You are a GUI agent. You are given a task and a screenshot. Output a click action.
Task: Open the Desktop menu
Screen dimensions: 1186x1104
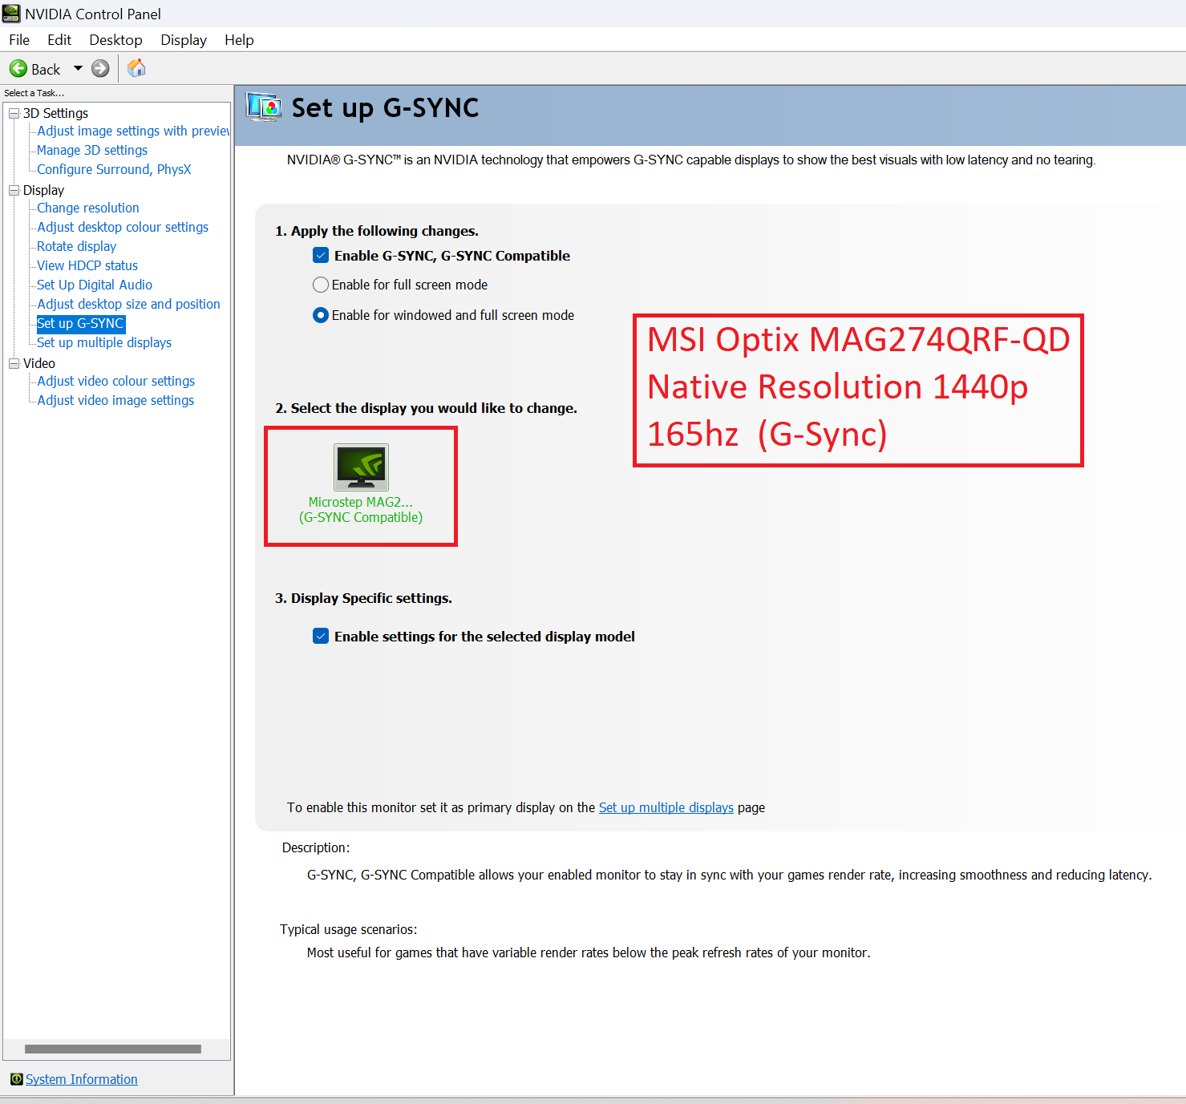115,40
